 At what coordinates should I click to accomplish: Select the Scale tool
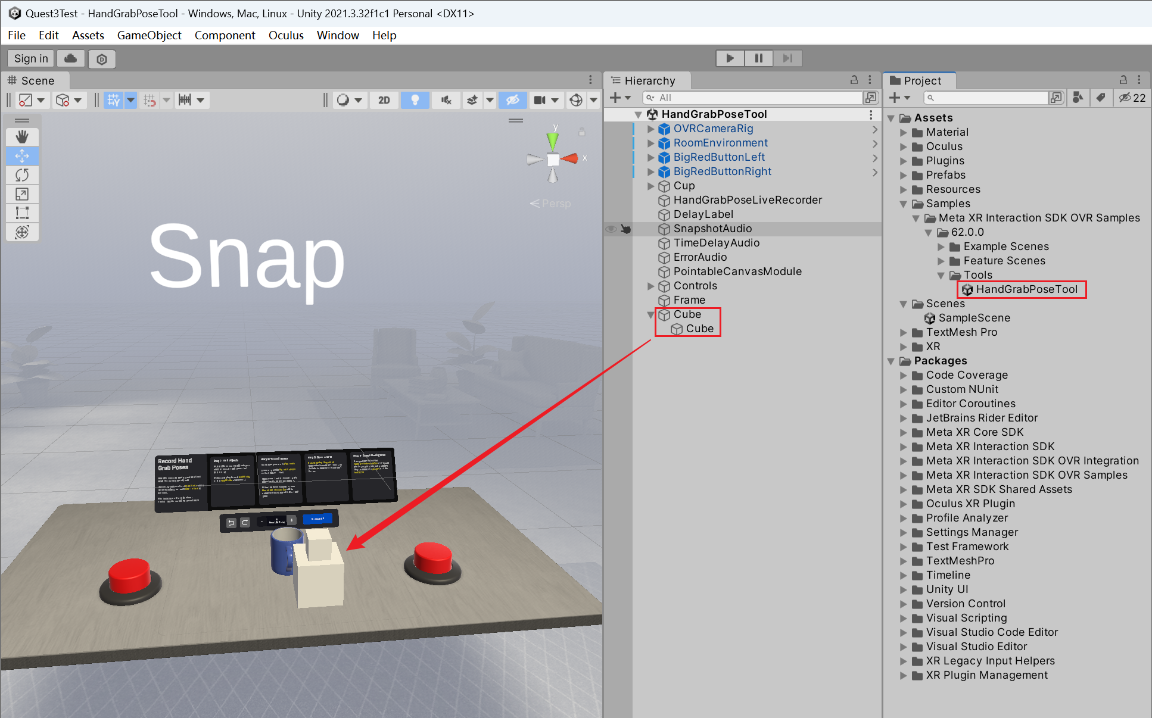[x=22, y=194]
